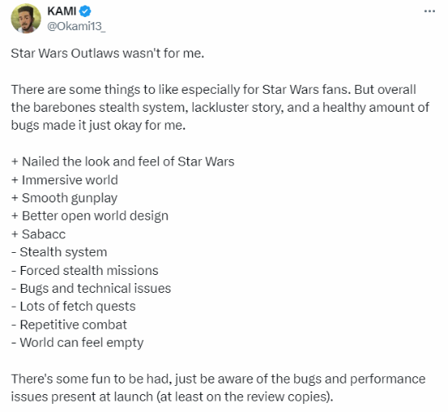Click the '- Lots of fetch quests' line
The width and height of the screenshot is (448, 412).
pyautogui.click(x=73, y=307)
